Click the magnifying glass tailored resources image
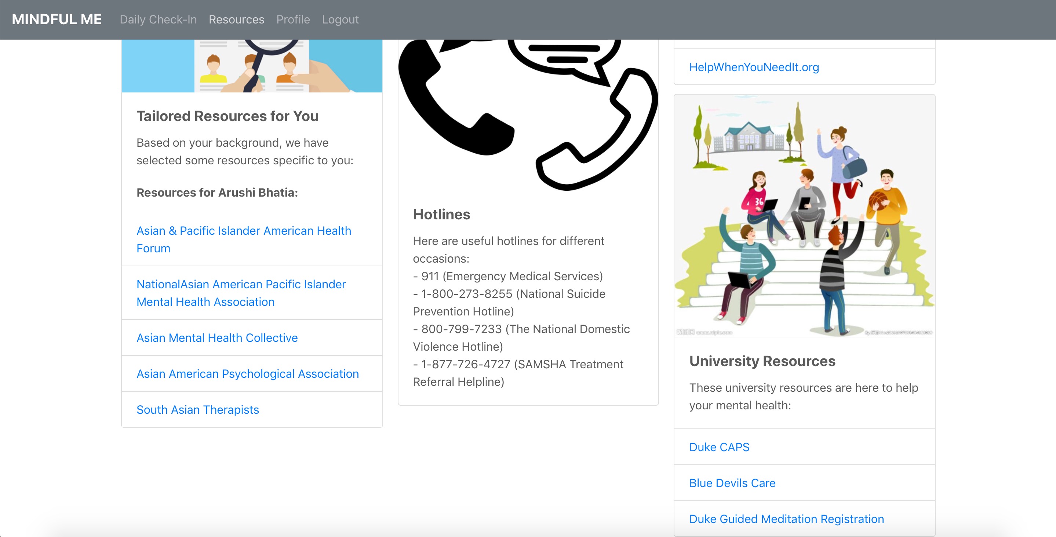Image resolution: width=1056 pixels, height=537 pixels. click(252, 66)
